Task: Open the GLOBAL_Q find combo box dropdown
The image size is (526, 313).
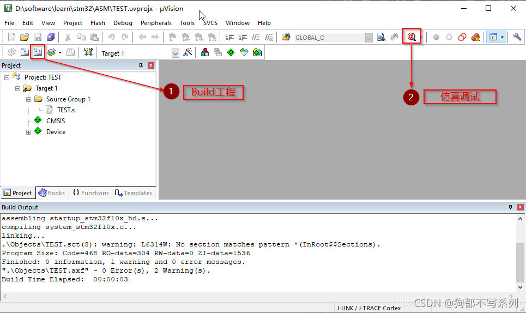Action: [368, 38]
